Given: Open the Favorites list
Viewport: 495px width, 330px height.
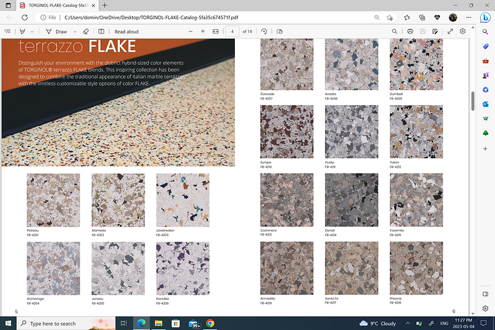Looking at the screenshot, I should (407, 17).
